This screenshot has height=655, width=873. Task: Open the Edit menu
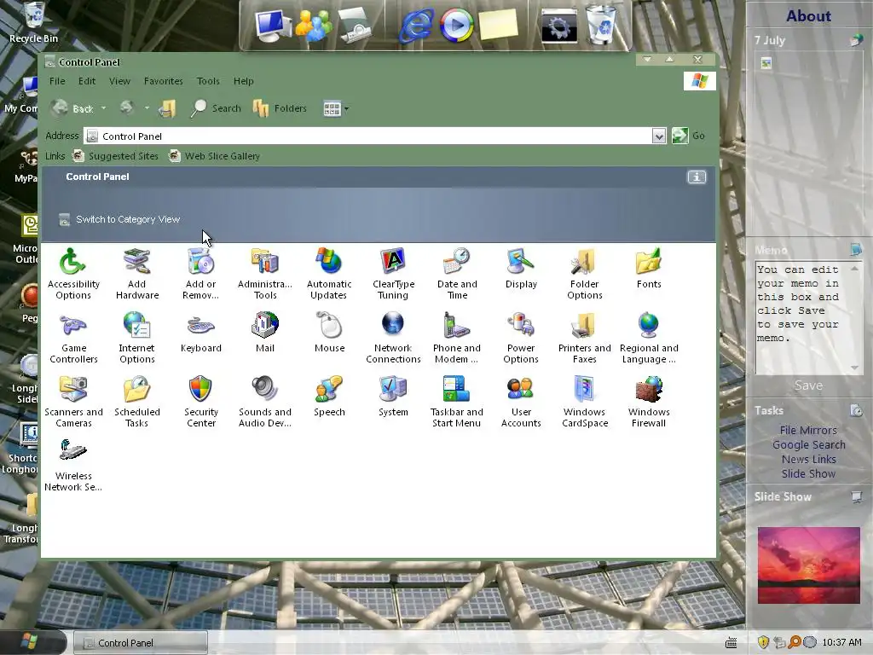87,81
